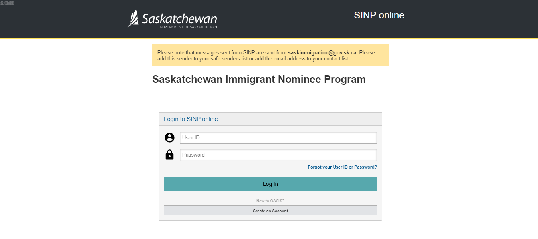Click the padlock icon beside Password
This screenshot has width=538, height=239.
[x=169, y=155]
